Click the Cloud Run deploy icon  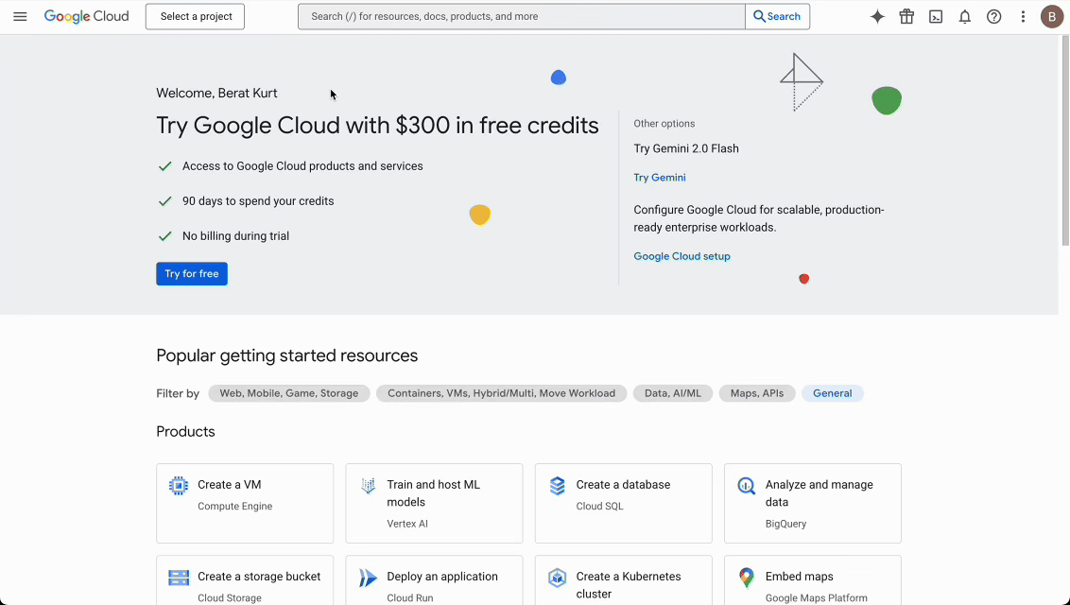tap(368, 577)
